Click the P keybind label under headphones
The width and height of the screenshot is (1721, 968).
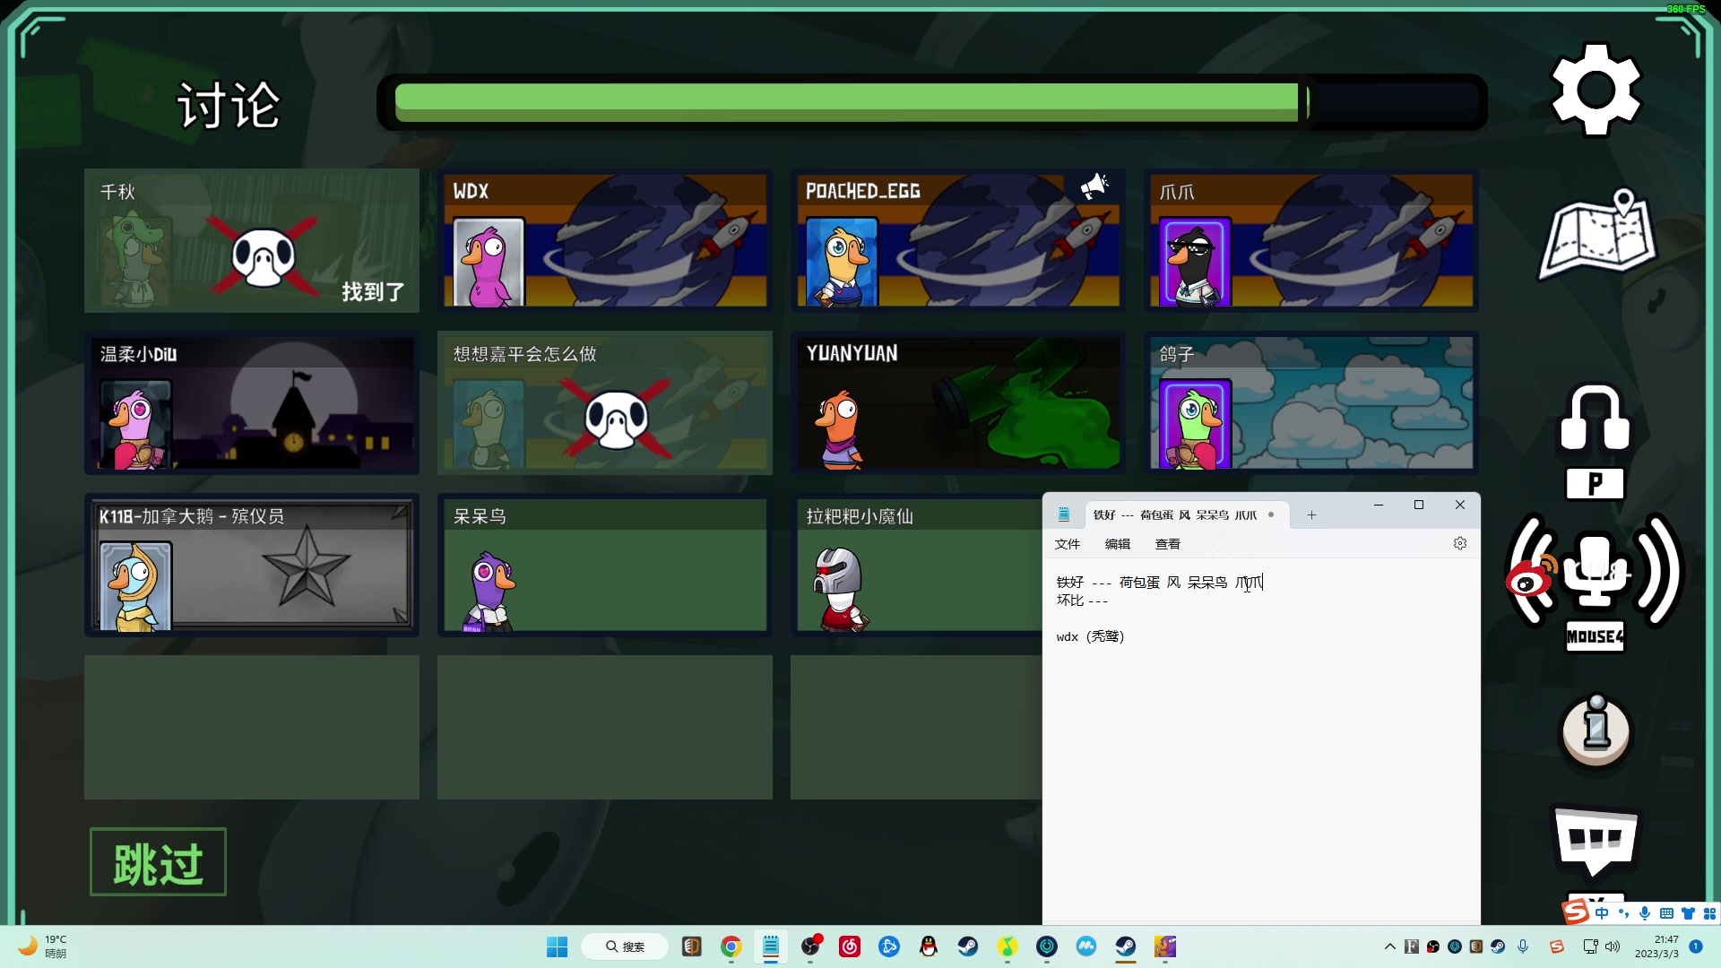[1595, 484]
